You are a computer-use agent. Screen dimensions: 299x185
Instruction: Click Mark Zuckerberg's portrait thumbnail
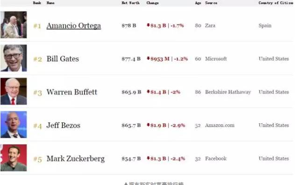coord(14,158)
